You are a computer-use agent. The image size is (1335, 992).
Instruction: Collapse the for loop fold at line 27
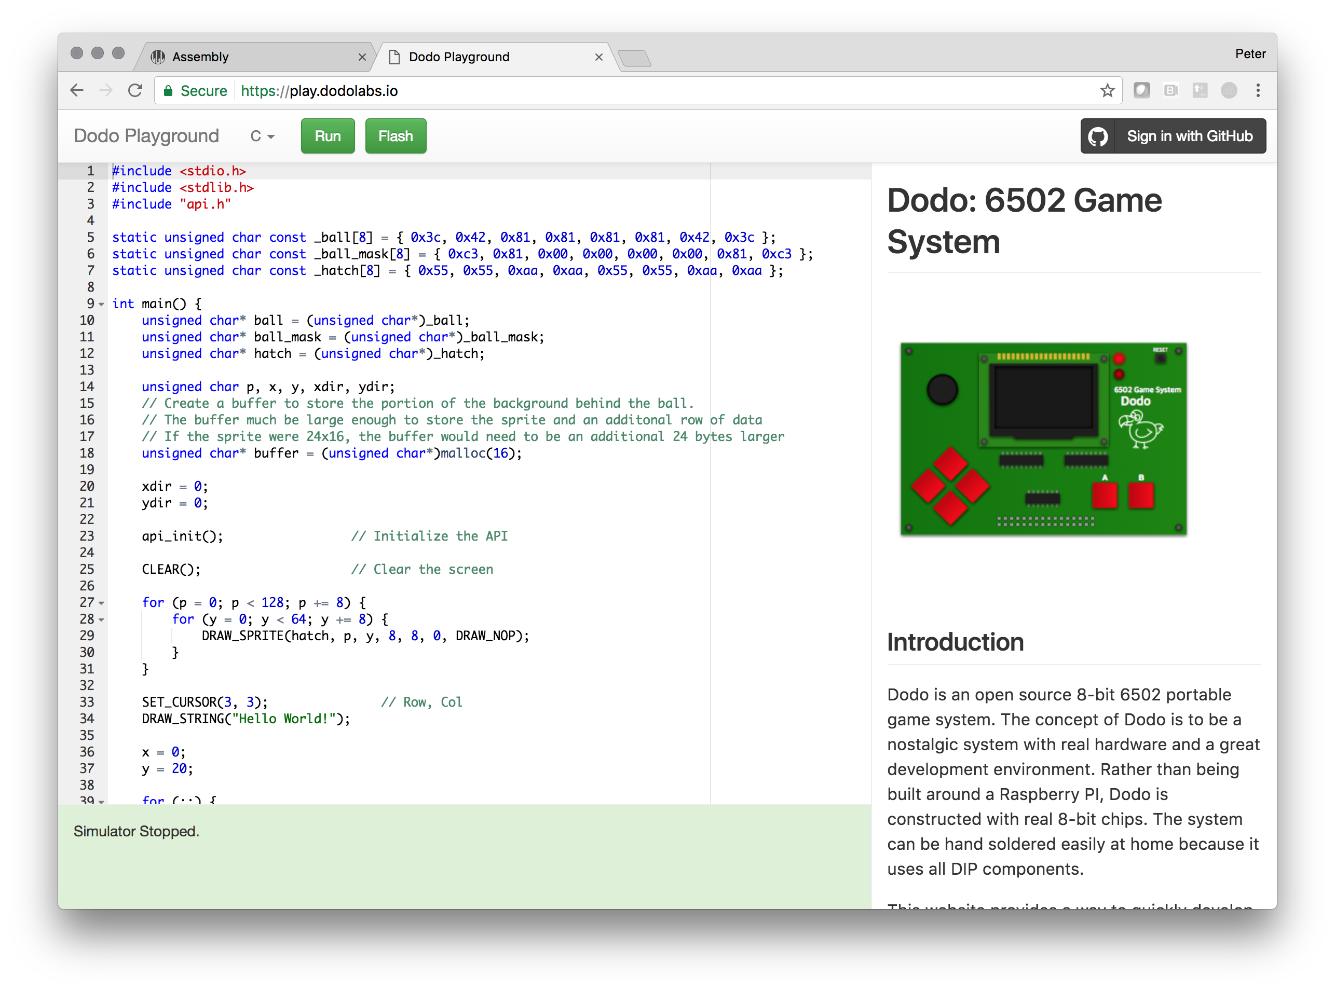pos(101,603)
